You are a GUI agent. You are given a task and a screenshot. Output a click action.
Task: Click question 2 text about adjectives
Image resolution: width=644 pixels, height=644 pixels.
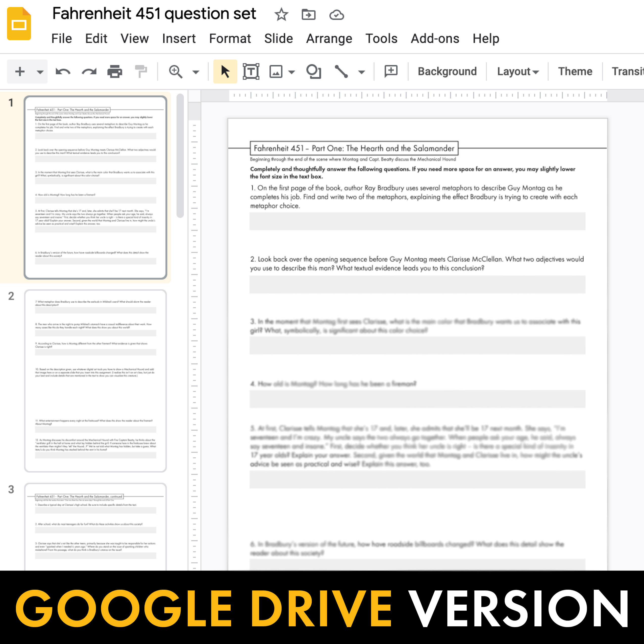[x=417, y=264]
